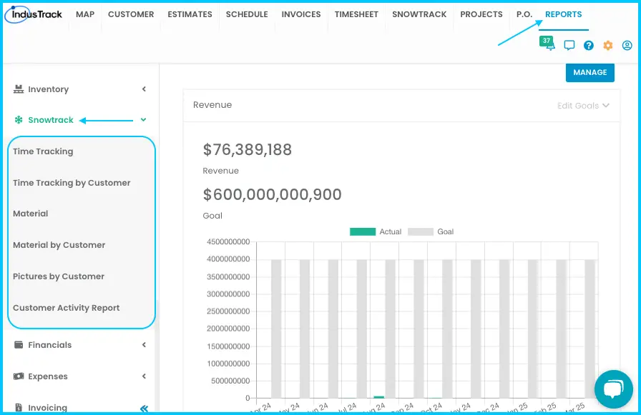Expand the Expenses section

click(x=79, y=376)
